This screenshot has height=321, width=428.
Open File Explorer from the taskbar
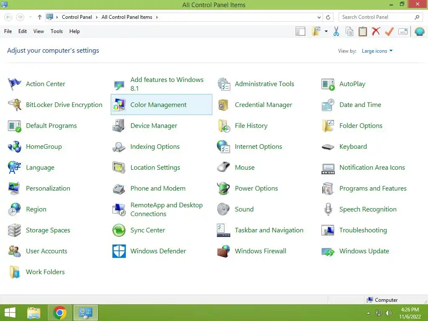(34, 313)
